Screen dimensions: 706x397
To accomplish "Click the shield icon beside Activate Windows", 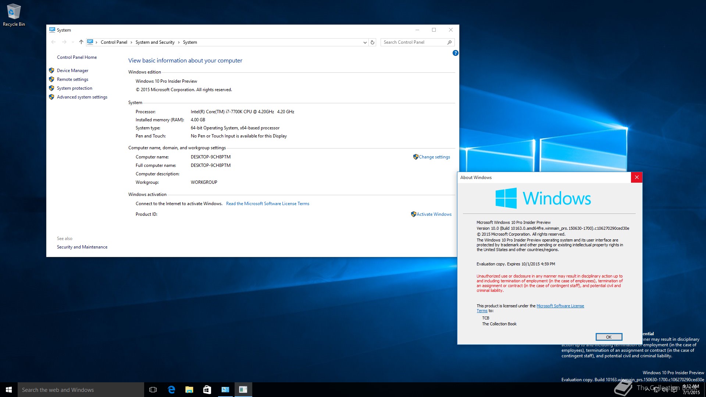I will [413, 214].
